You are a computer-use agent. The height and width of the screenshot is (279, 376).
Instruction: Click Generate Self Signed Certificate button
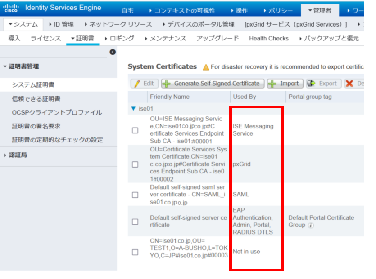[x=212, y=84]
